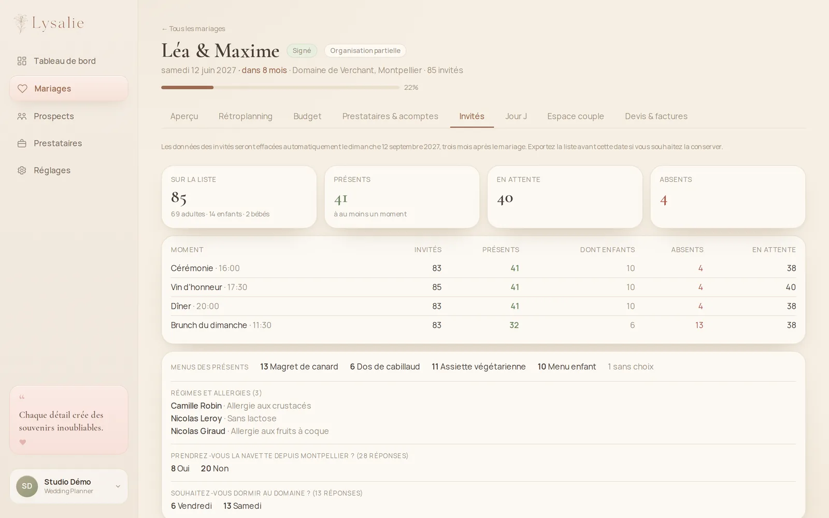
Task: Switch to the Rétroplanning tab
Action: (246, 117)
